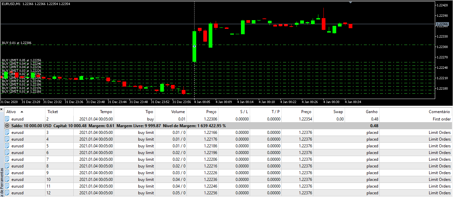Select the buy limit price 1.22166

coord(210,132)
